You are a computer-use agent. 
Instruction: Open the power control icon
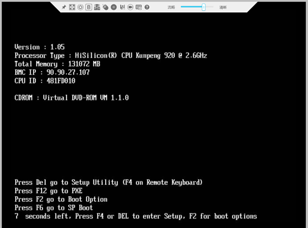(80, 7)
